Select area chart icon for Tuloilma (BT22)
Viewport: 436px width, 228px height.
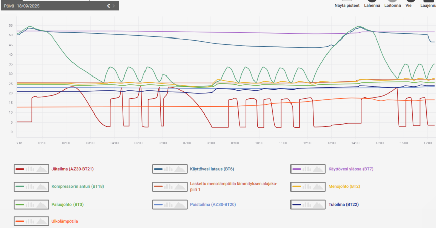[x=318, y=204]
